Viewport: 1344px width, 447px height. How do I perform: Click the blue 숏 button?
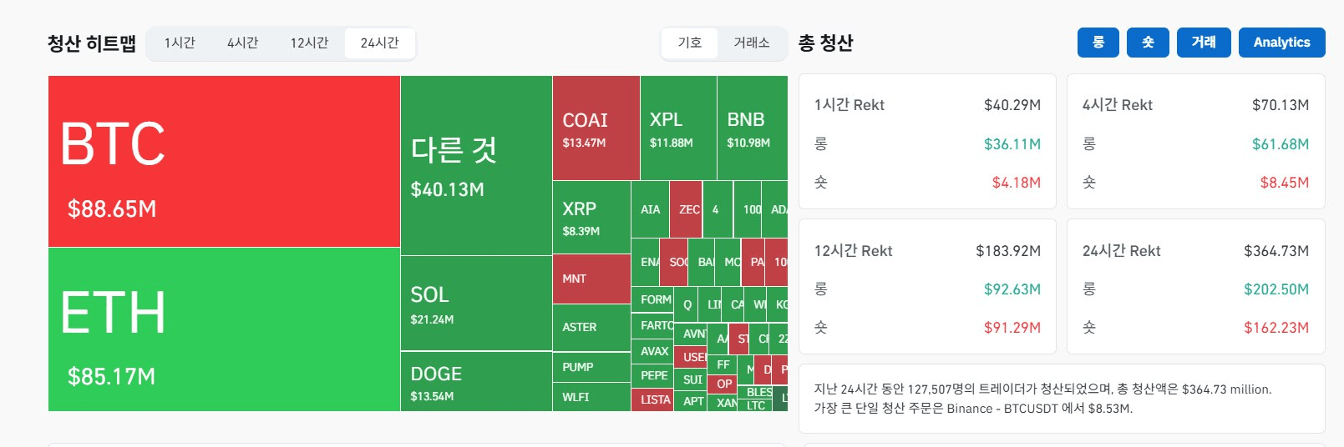pyautogui.click(x=1148, y=43)
